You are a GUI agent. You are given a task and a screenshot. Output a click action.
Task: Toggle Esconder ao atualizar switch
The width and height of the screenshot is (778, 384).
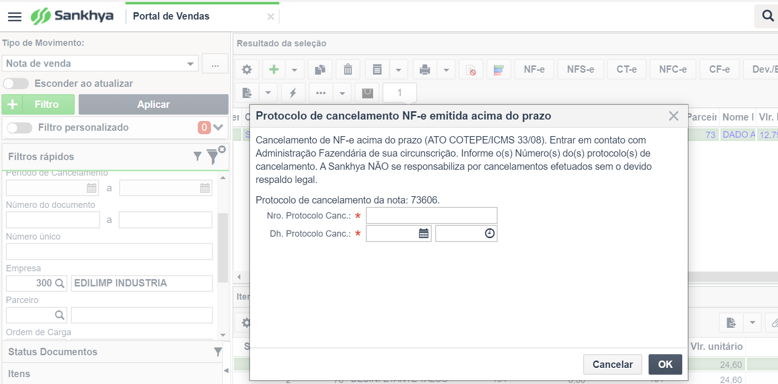(x=16, y=83)
